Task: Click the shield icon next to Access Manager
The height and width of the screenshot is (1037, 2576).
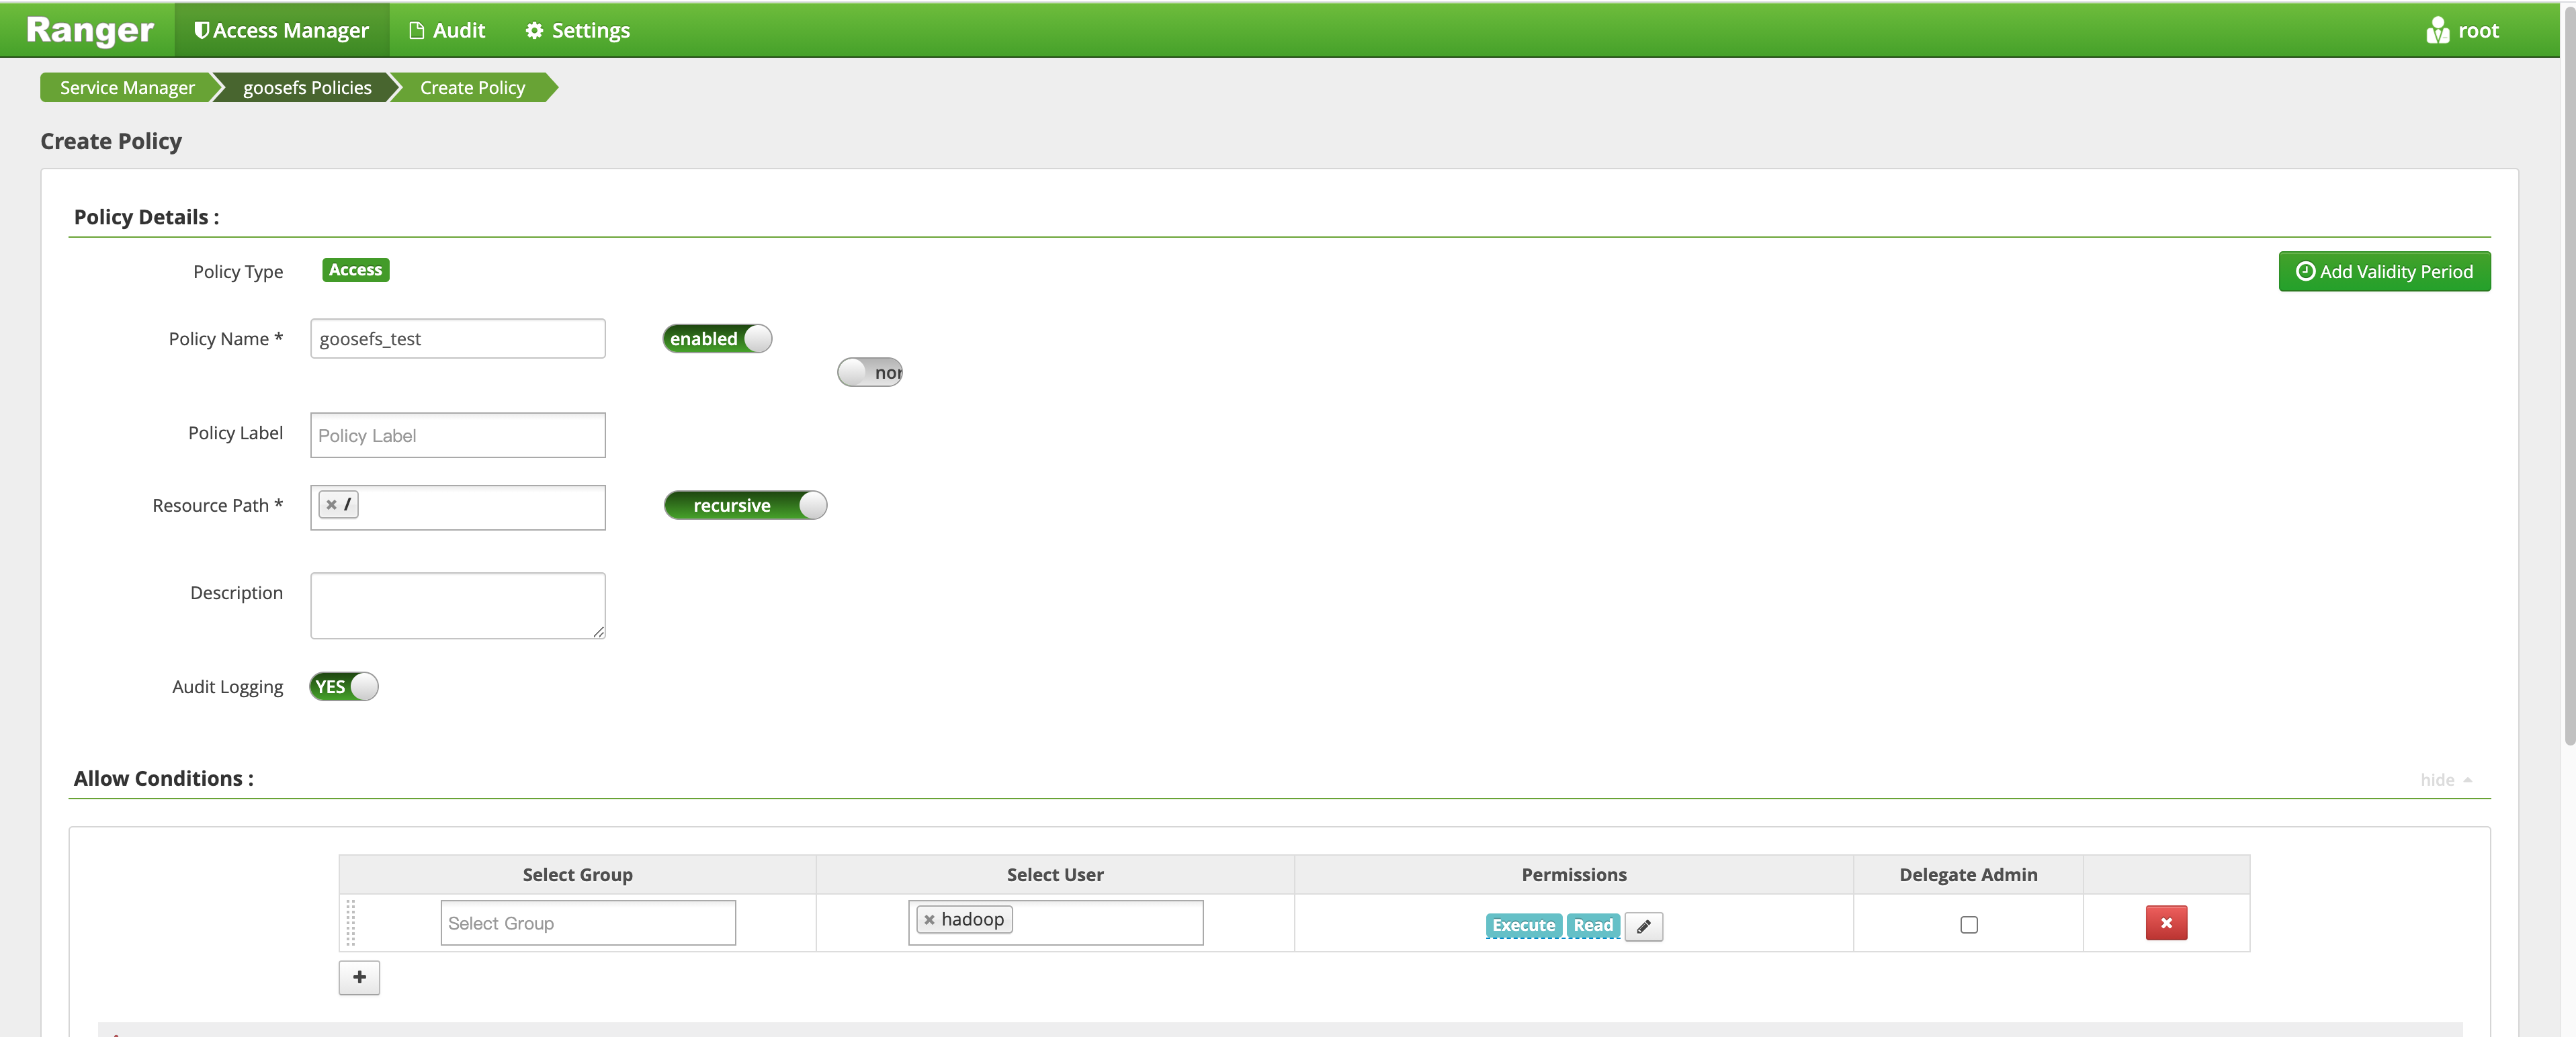Action: pyautogui.click(x=200, y=28)
